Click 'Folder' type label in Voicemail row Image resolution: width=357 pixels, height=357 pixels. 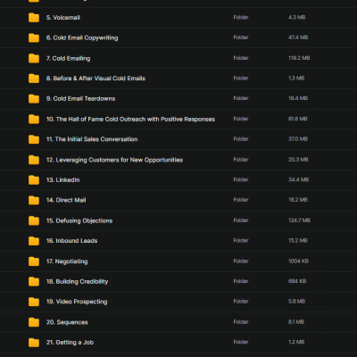pos(241,17)
